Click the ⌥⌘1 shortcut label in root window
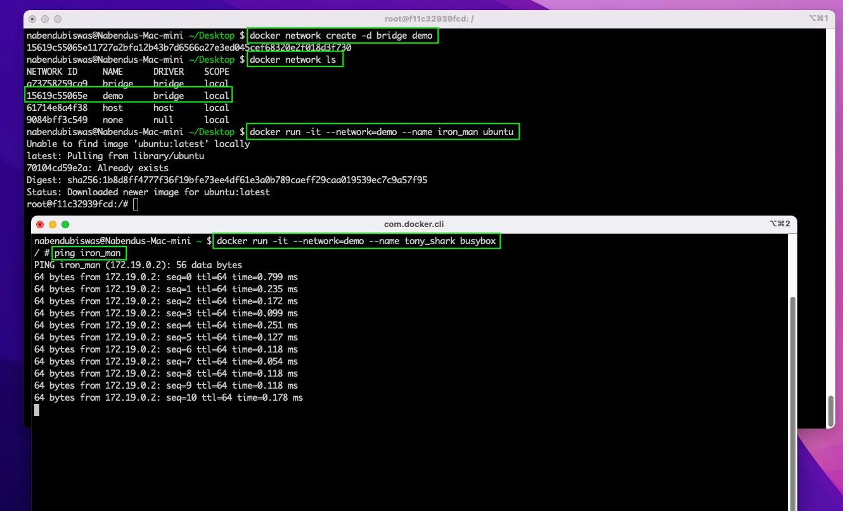 pyautogui.click(x=818, y=19)
